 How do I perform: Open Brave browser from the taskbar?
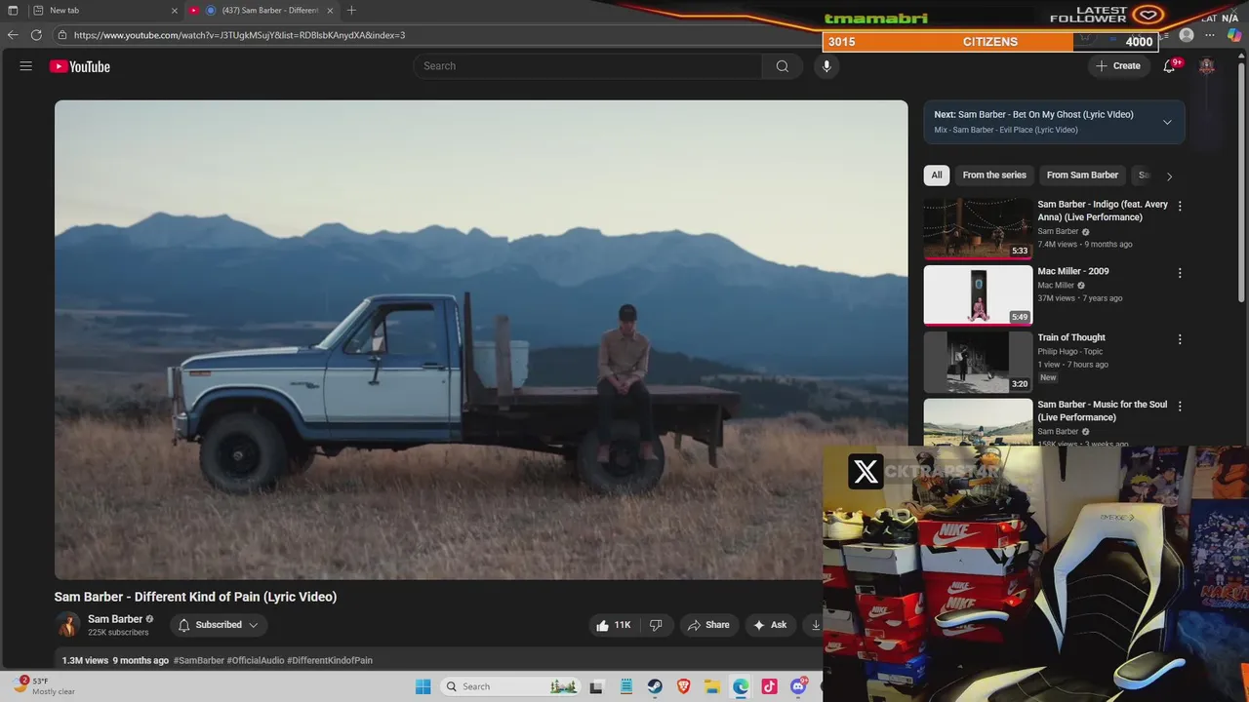tap(683, 686)
